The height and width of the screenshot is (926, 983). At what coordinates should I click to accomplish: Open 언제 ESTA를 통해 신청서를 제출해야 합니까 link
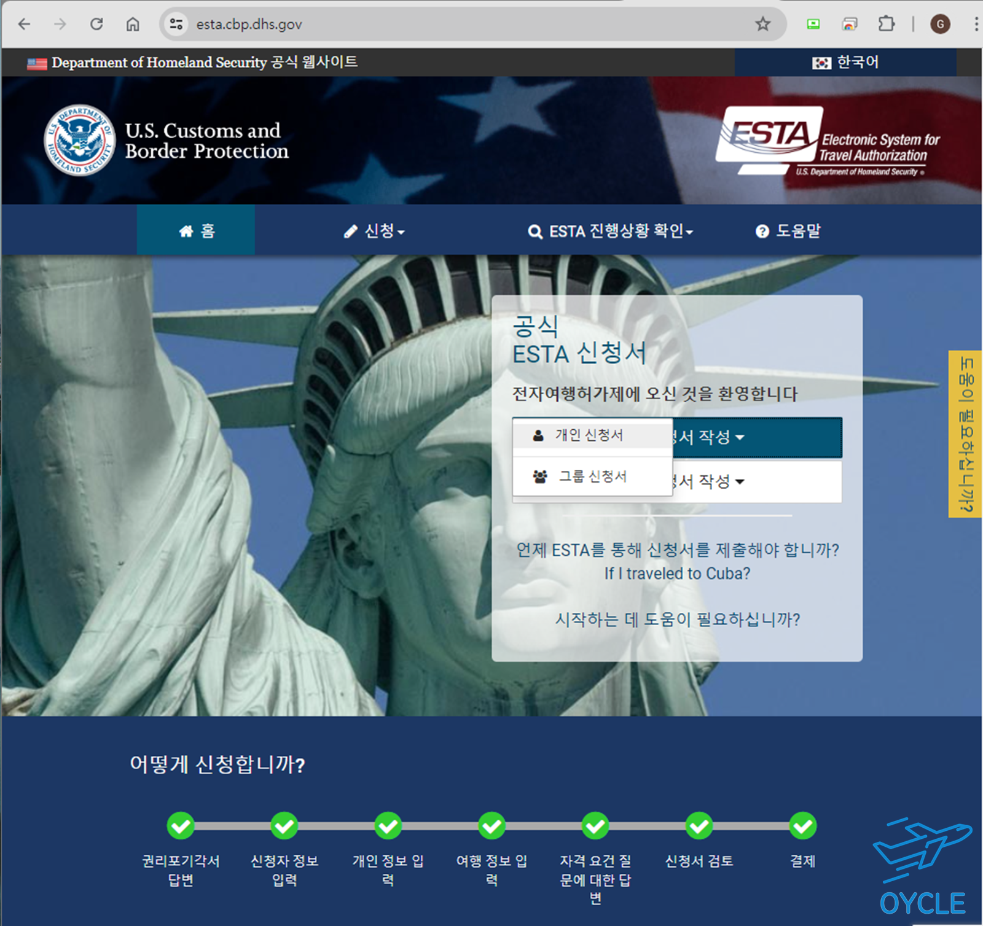(678, 550)
